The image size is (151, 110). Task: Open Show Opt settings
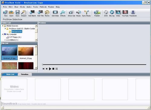pos(72,13)
